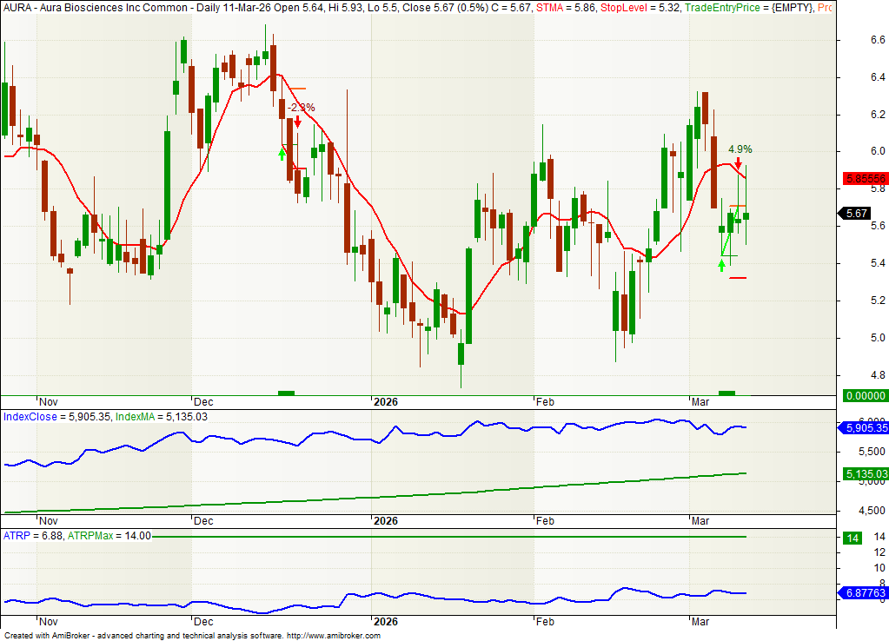This screenshot has width=889, height=641.
Task: Click the blue 6.87763 ATRP value tag
Action: pyautogui.click(x=864, y=593)
